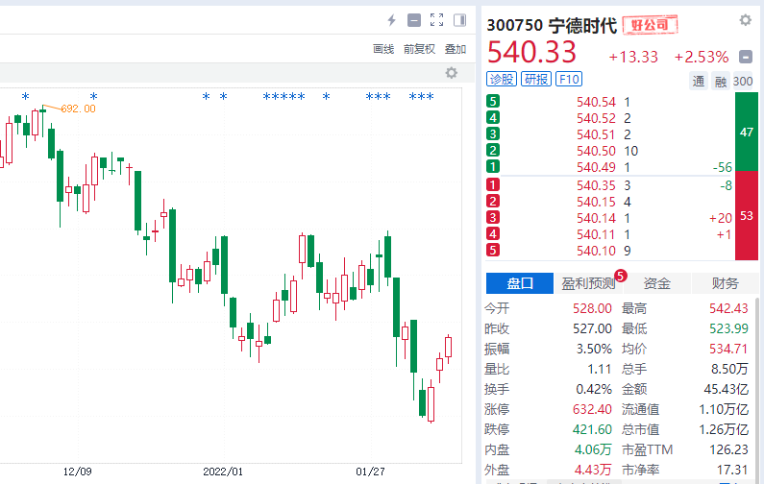Open chart settings gear below 叠加
The image size is (764, 484).
click(452, 73)
